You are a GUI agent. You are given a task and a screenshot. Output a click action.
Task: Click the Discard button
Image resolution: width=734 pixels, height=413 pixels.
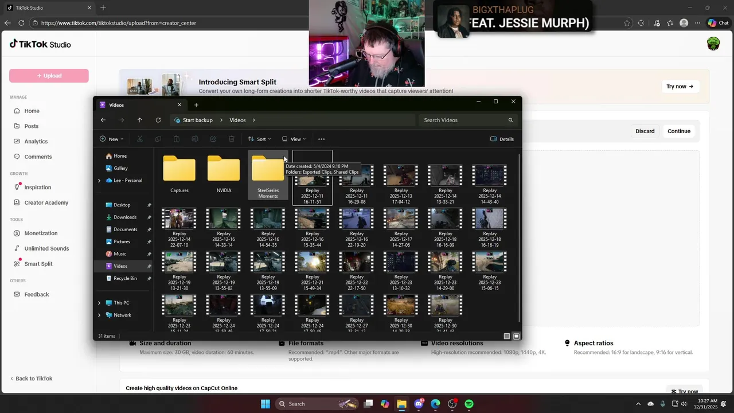pyautogui.click(x=645, y=131)
